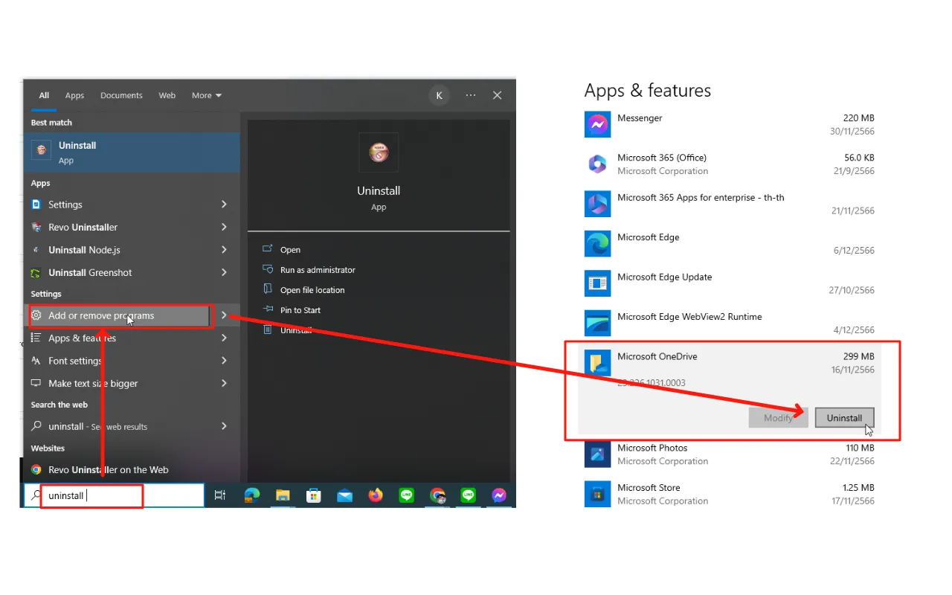Click the Uninstall button for Microsoft OneDrive

tap(844, 418)
